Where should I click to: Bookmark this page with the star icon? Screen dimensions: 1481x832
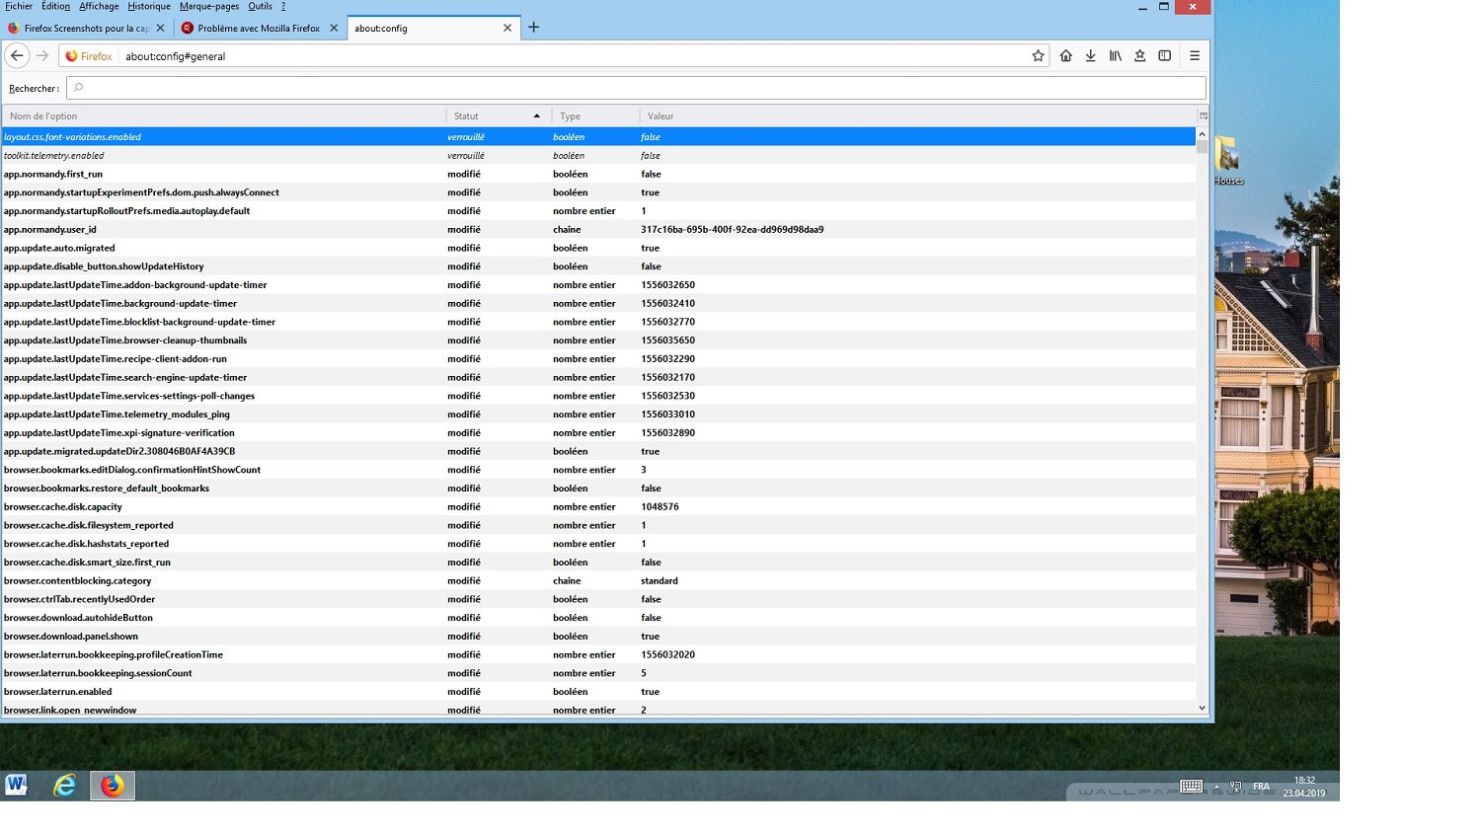pos(1038,56)
